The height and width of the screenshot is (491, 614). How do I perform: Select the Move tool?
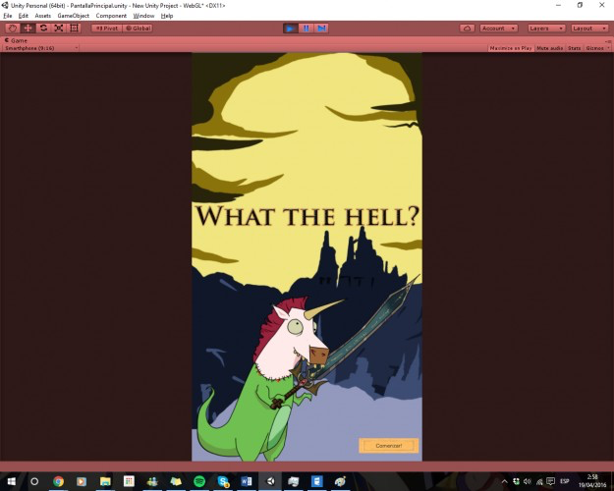click(x=28, y=28)
